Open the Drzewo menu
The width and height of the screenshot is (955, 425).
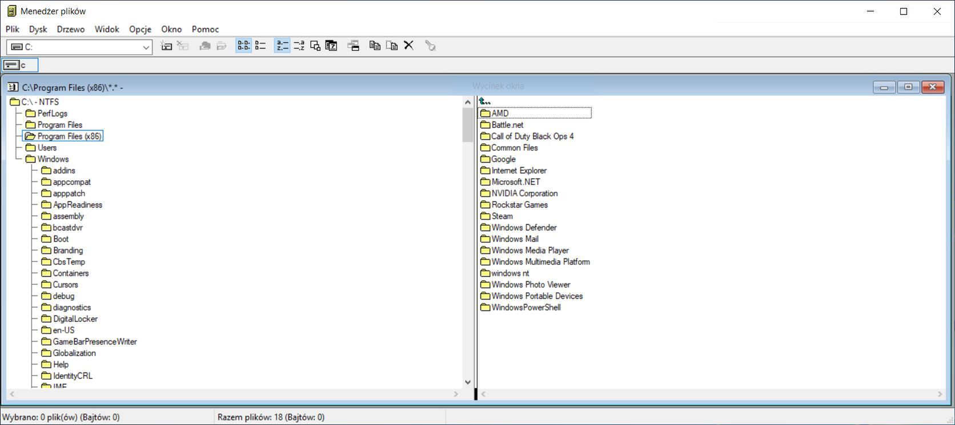(x=71, y=29)
